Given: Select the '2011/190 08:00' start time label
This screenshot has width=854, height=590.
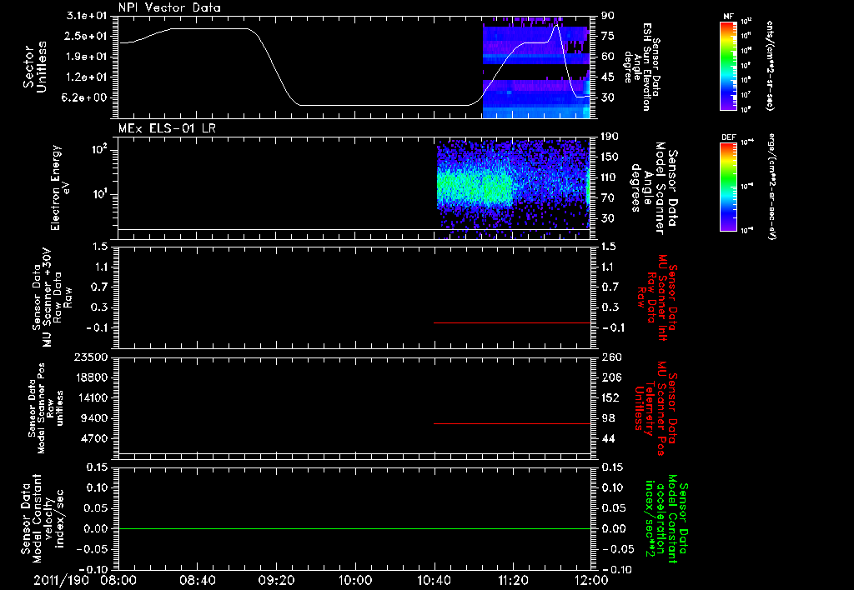Looking at the screenshot, I should click(84, 580).
